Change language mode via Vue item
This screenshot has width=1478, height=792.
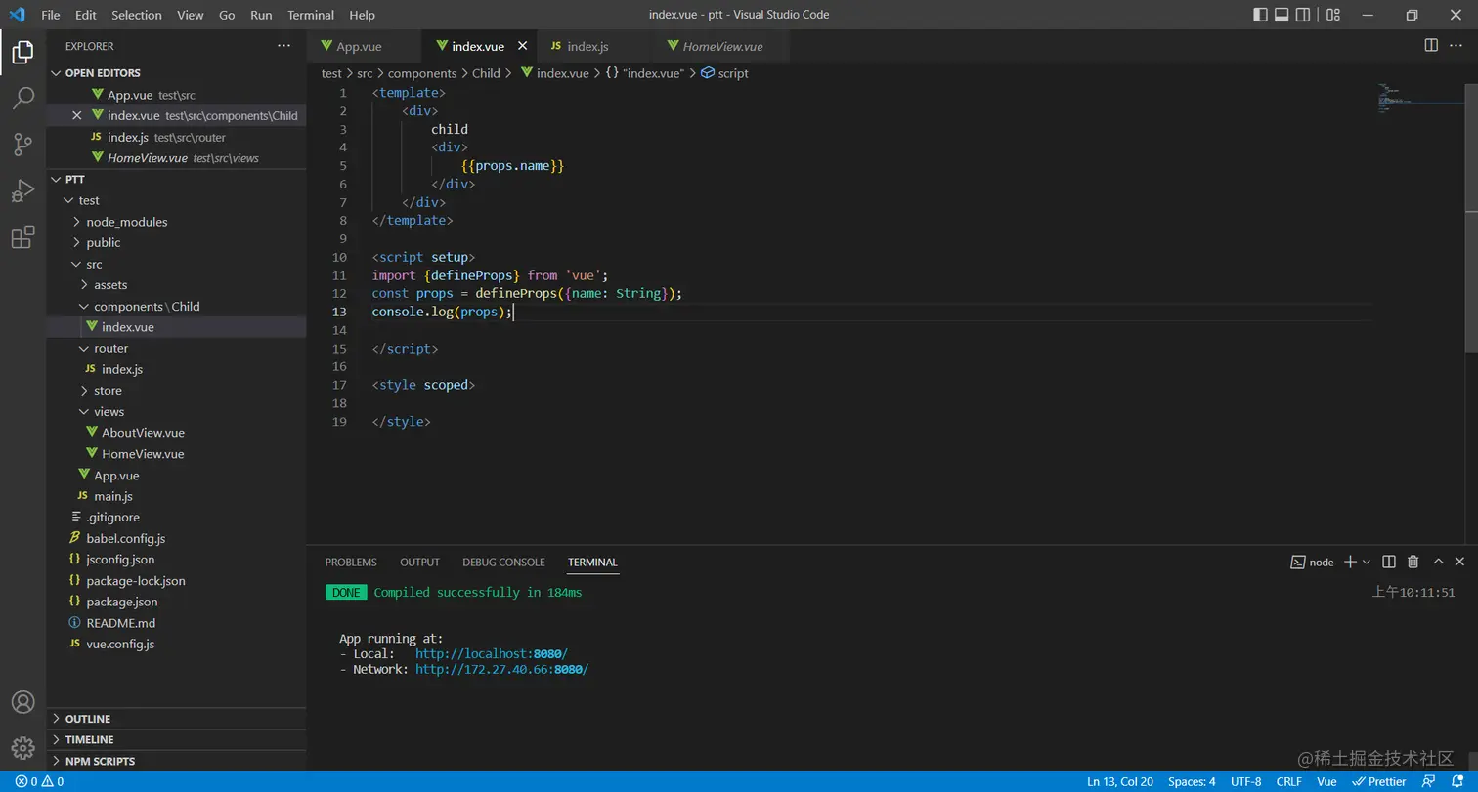pyautogui.click(x=1326, y=781)
